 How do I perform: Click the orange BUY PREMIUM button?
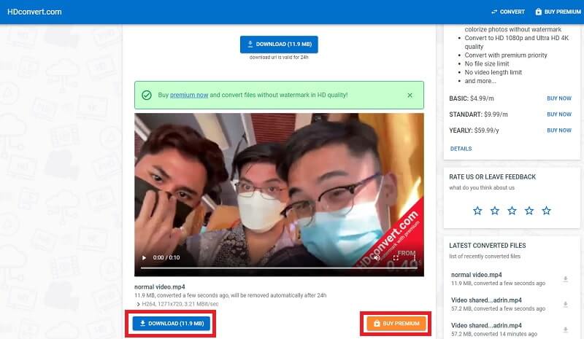click(x=396, y=324)
